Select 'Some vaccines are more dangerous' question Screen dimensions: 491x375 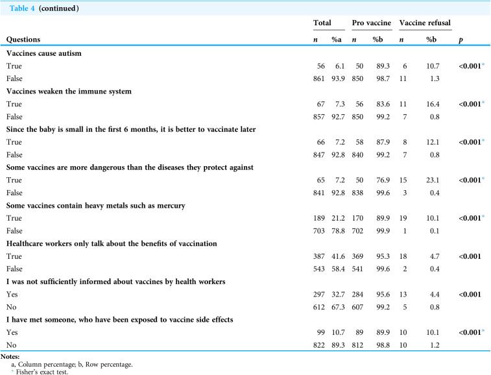130,167
